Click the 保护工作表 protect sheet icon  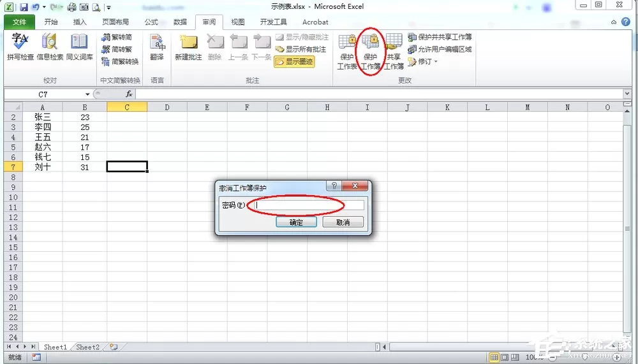tap(346, 52)
